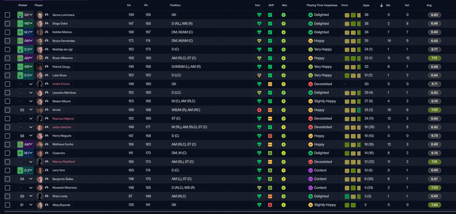Open the picked dropdown for Diogo Dalot
This screenshot has height=214, width=456.
tap(25, 24)
